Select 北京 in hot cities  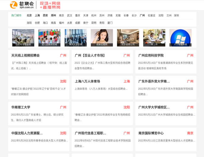(29, 15)
